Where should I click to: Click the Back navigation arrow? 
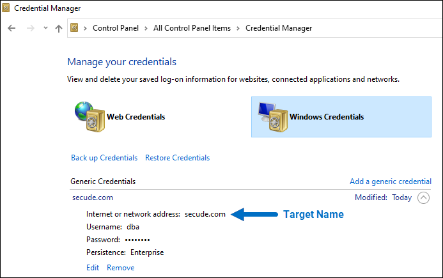(x=12, y=28)
